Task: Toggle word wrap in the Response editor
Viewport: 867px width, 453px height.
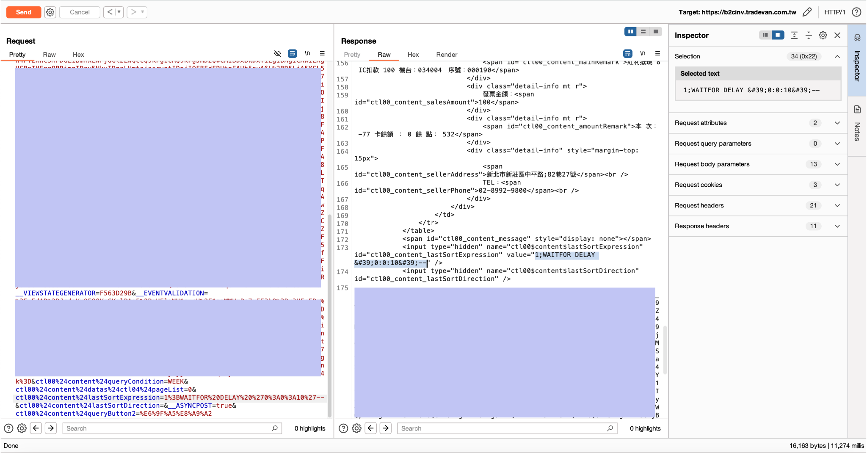Action: click(627, 53)
